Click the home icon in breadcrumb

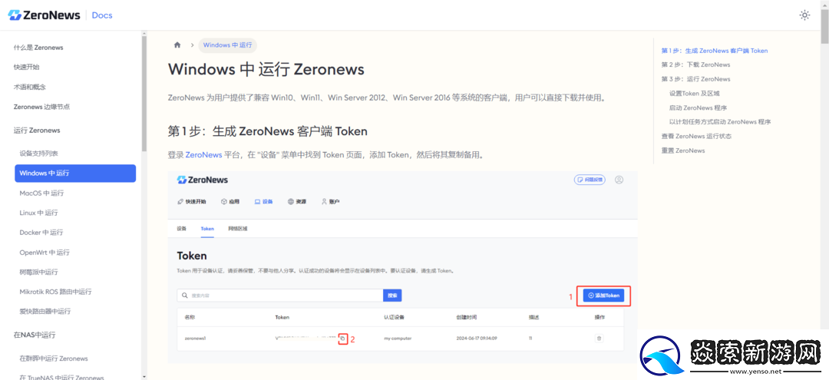tap(178, 45)
